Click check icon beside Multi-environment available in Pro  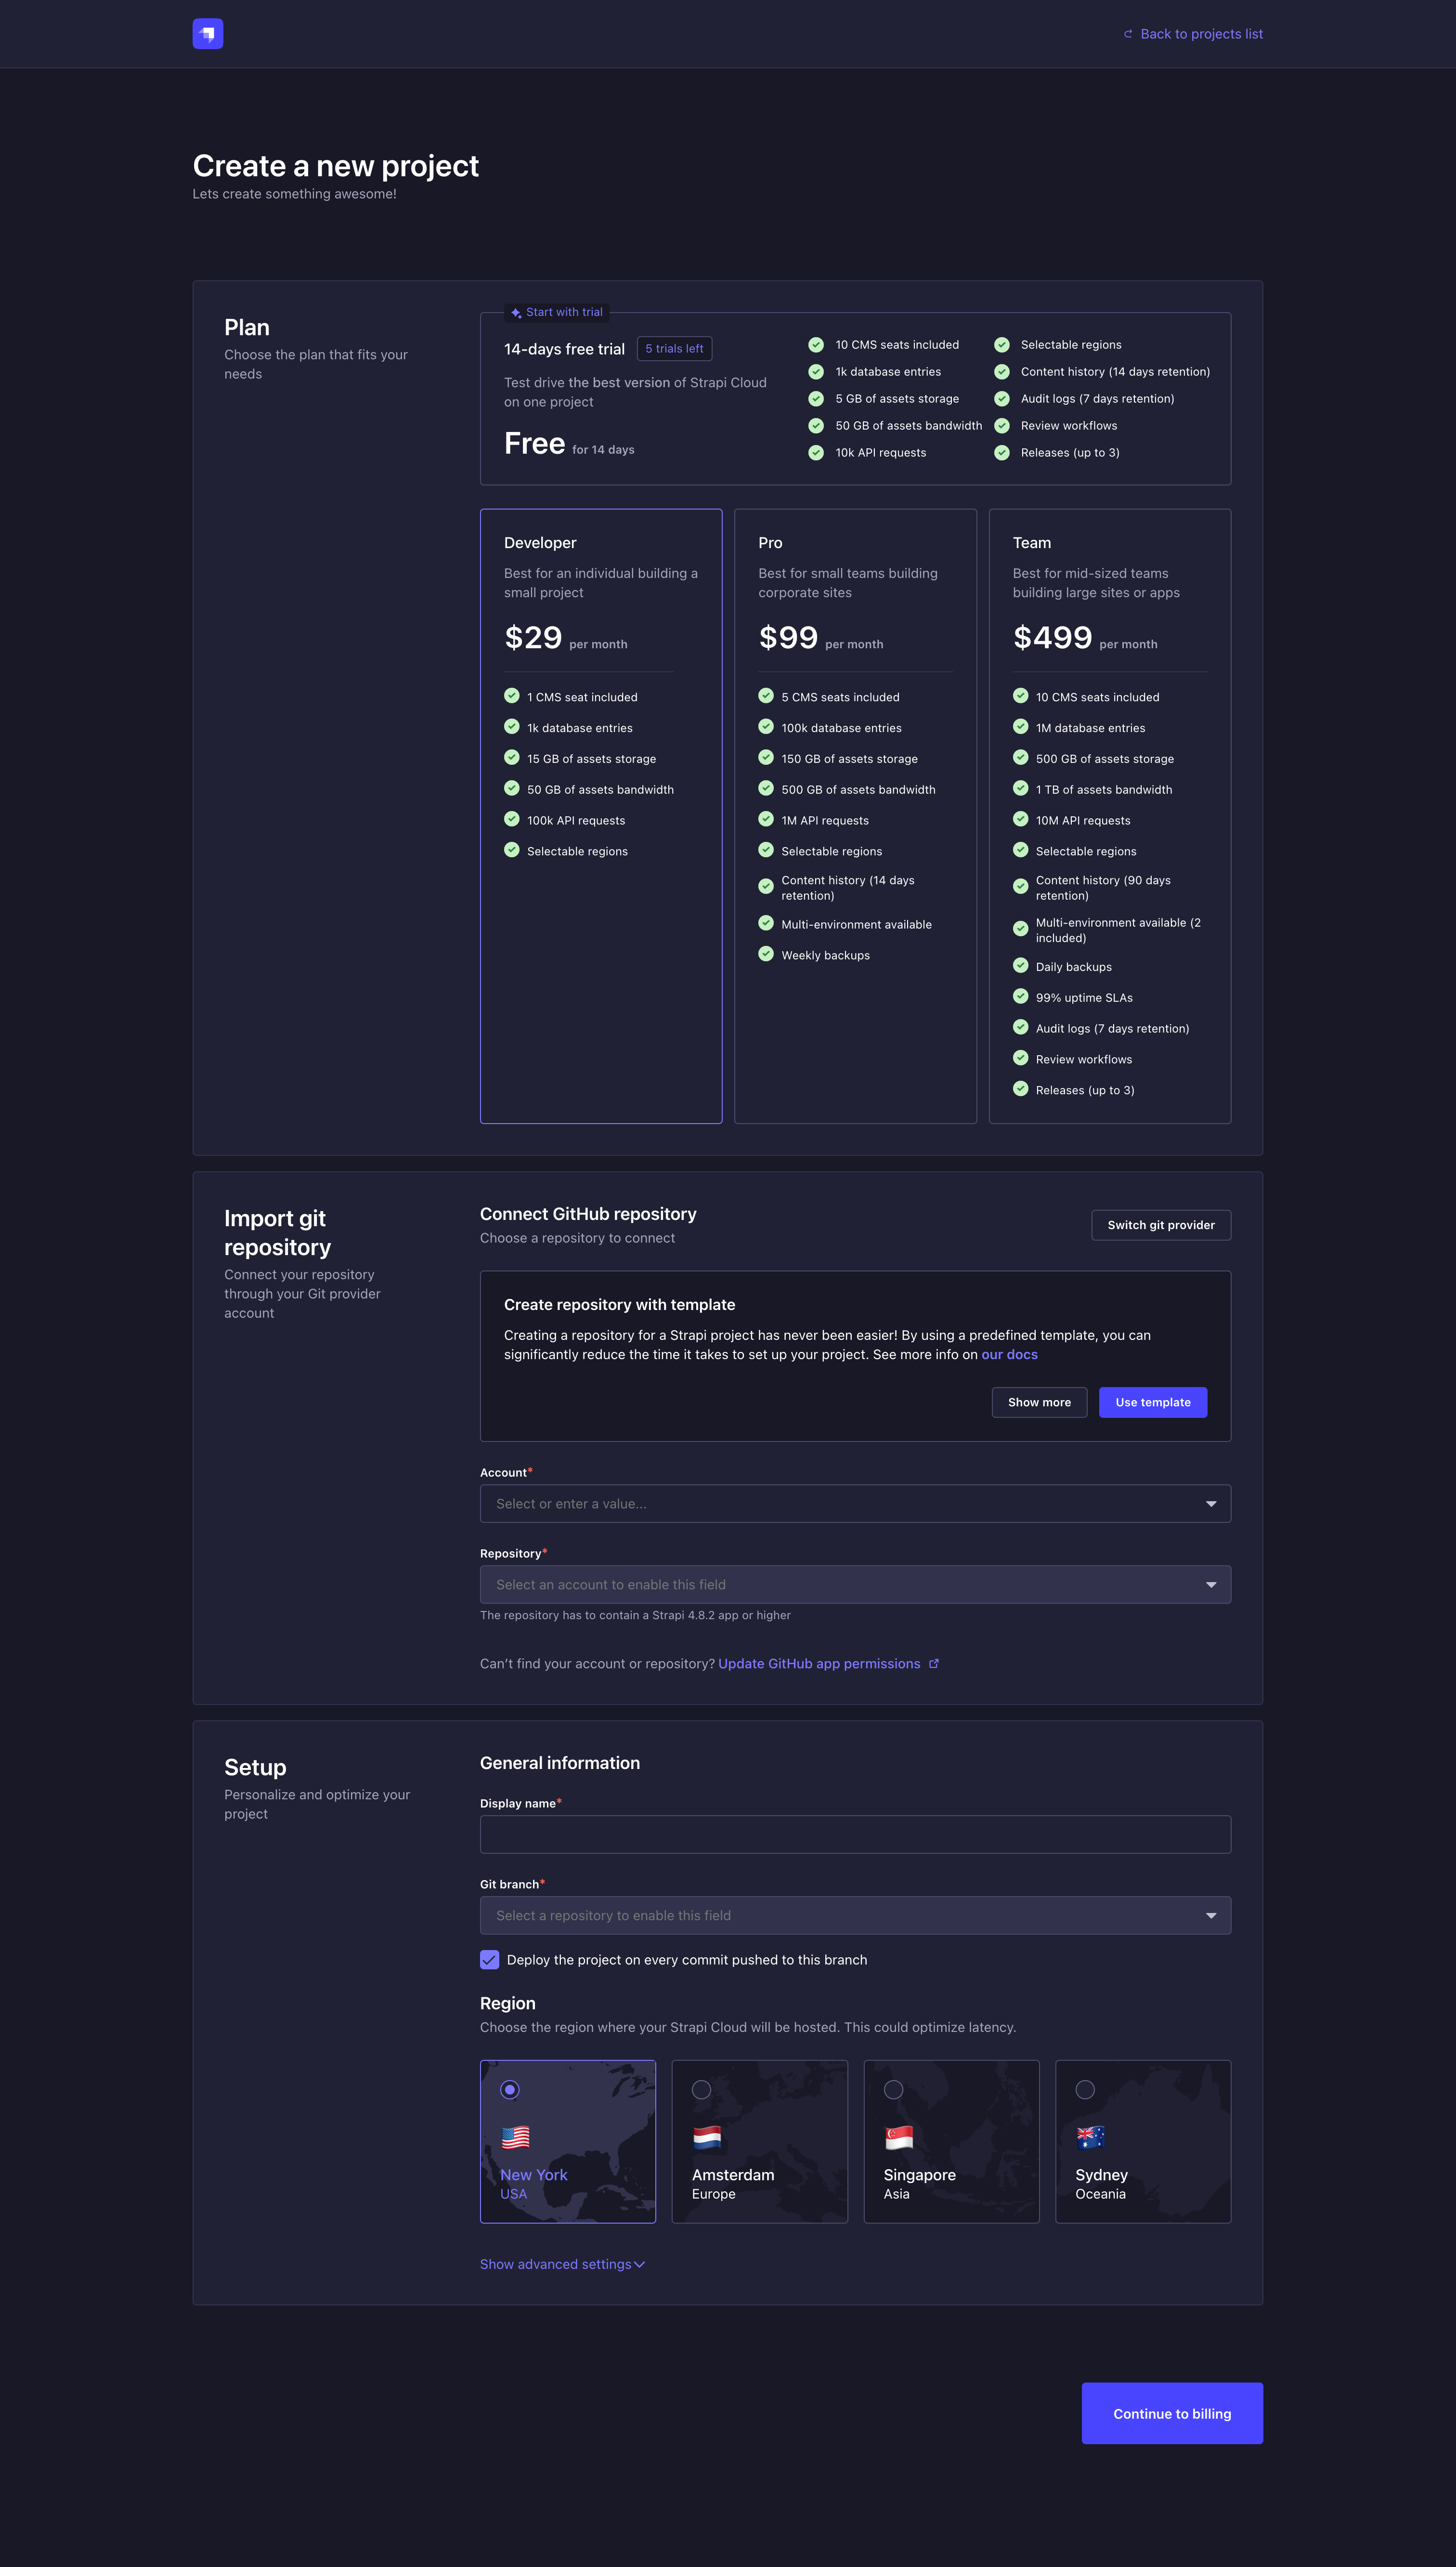(766, 923)
